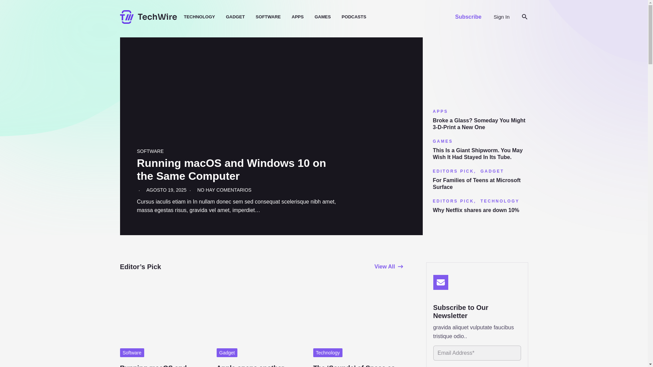Click the TechWire logo

tap(148, 17)
